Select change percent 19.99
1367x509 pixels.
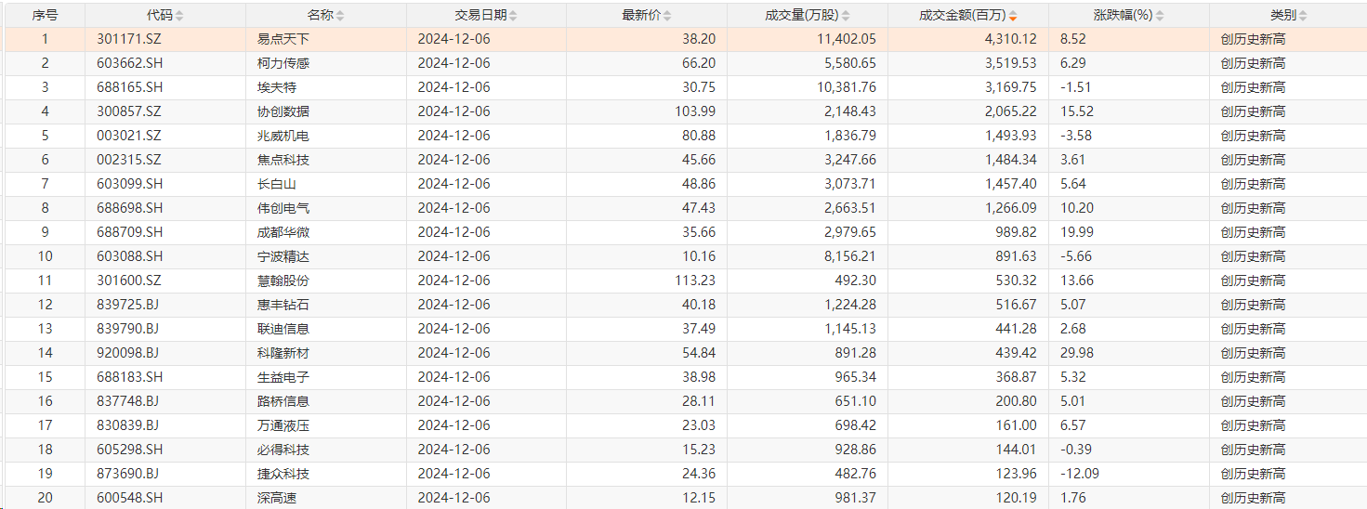(1077, 232)
